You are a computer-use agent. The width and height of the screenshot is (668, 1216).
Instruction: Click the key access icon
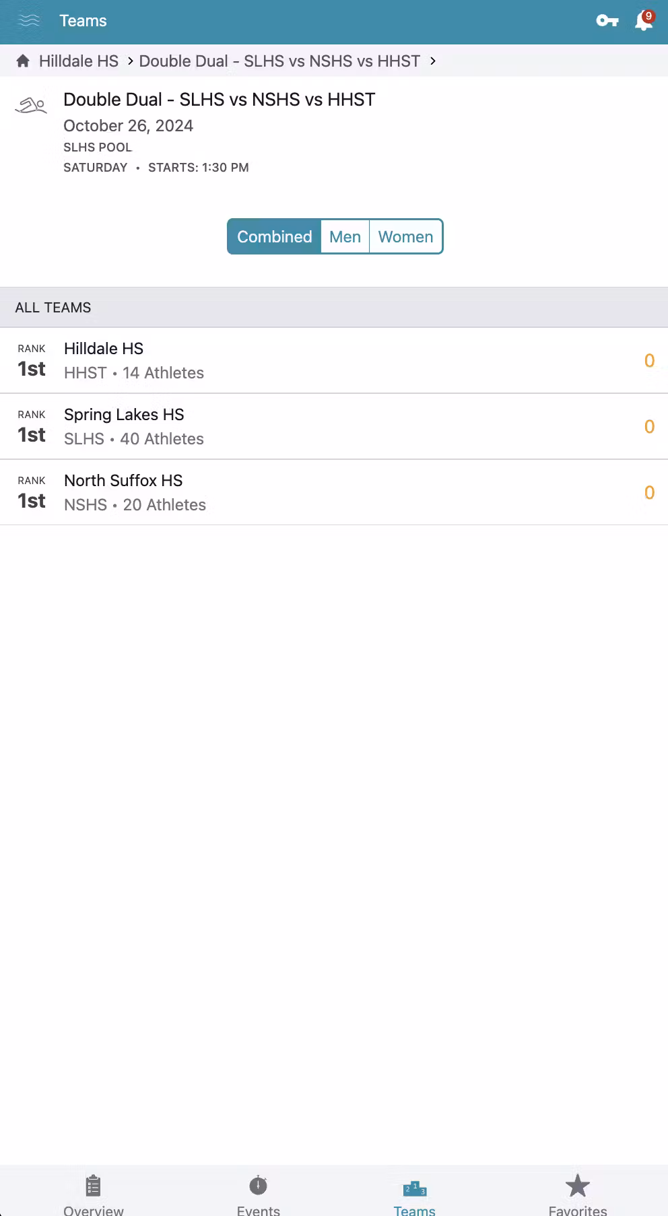607,21
